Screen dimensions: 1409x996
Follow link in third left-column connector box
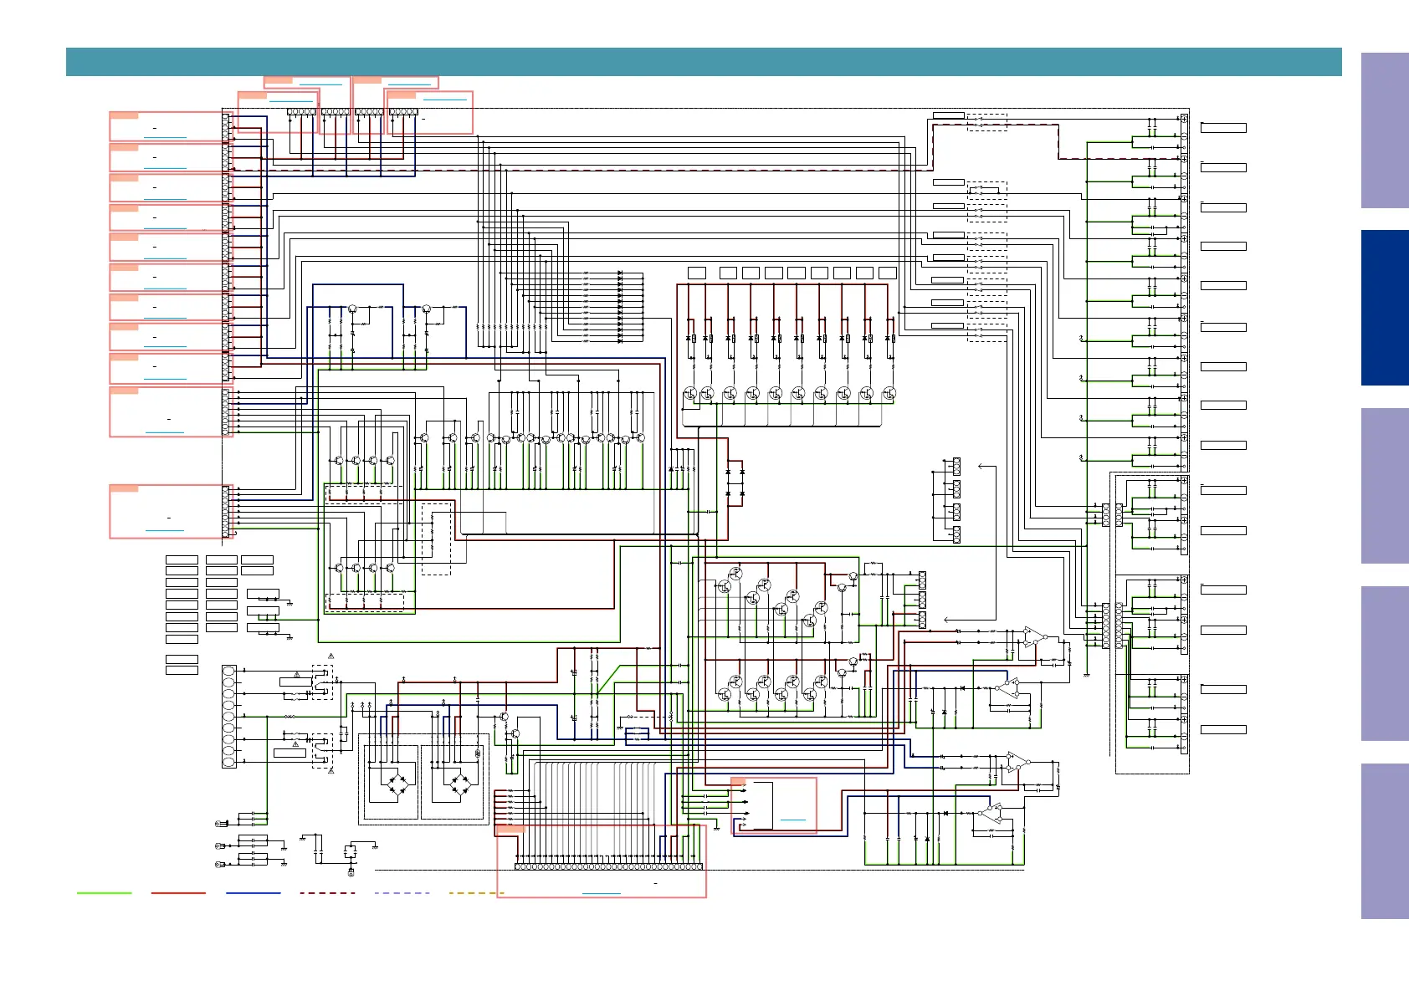click(x=165, y=197)
